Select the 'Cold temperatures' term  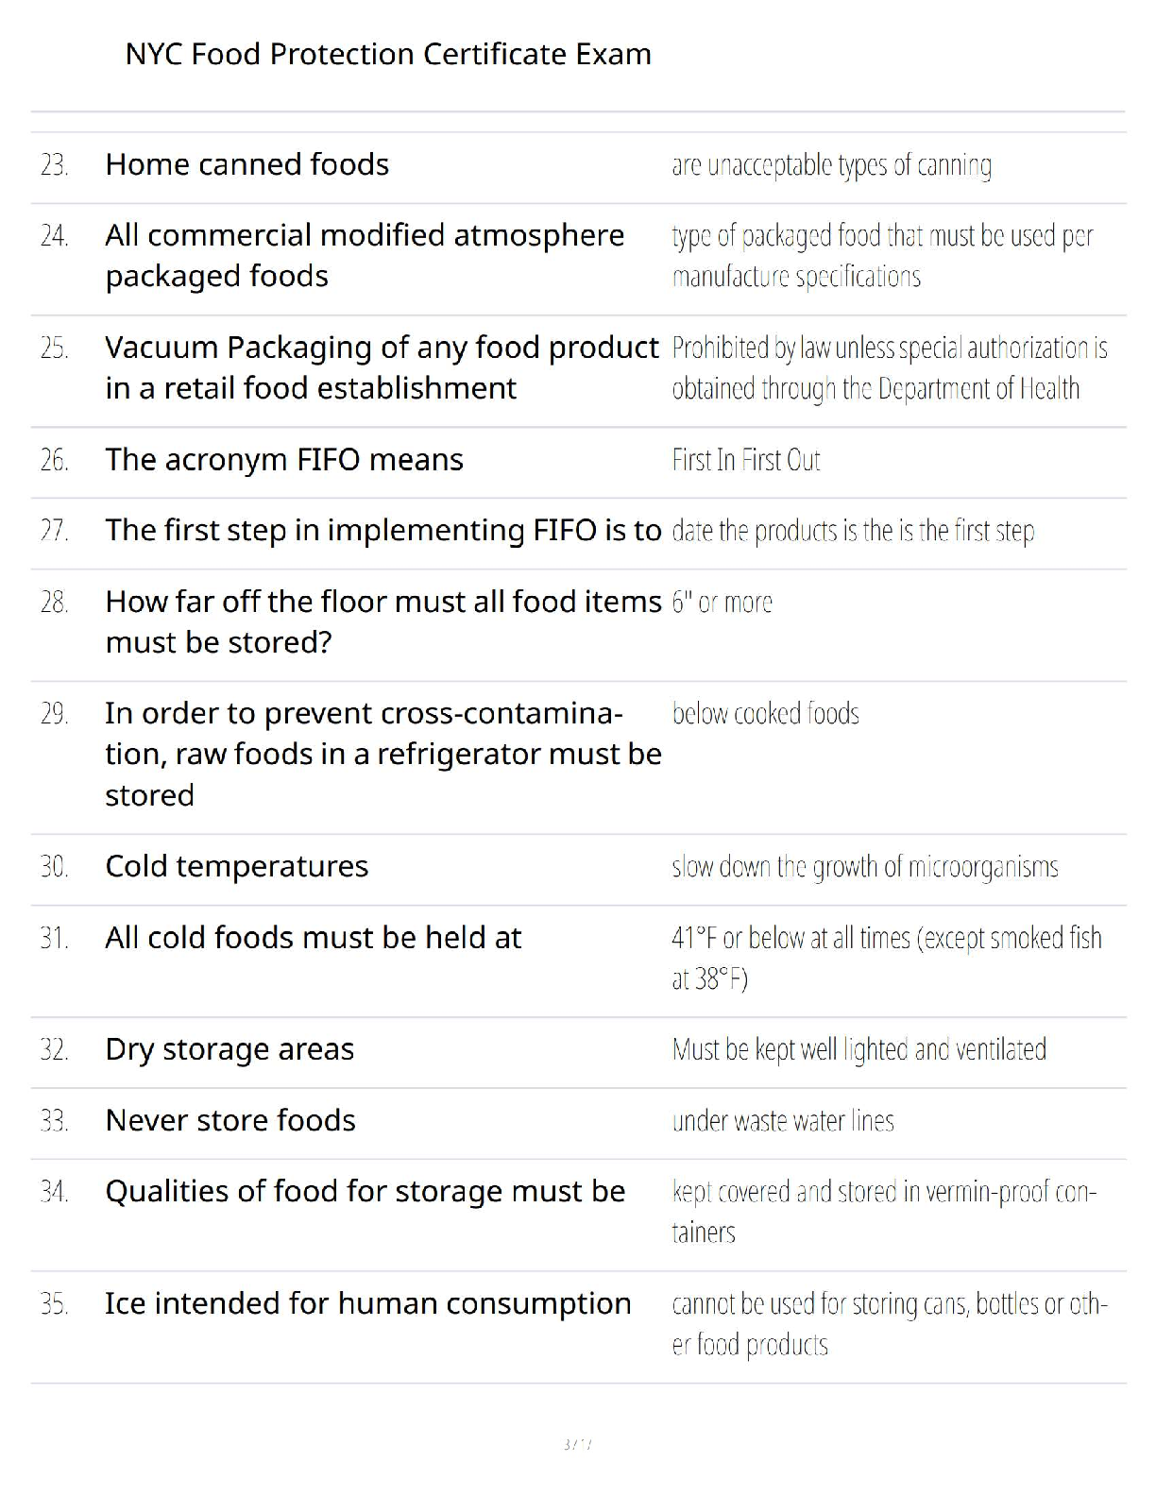tap(236, 866)
